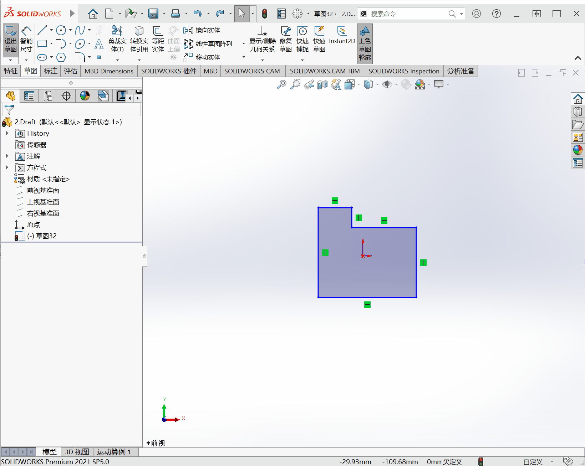This screenshot has width=585, height=466.
Task: Select the Smart Dimension (智能尺寸) tool
Action: coord(26,39)
